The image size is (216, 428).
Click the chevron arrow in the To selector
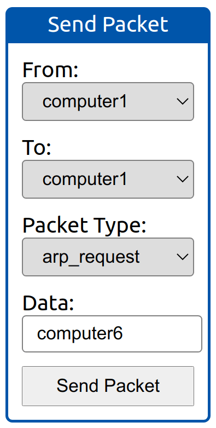[183, 180]
